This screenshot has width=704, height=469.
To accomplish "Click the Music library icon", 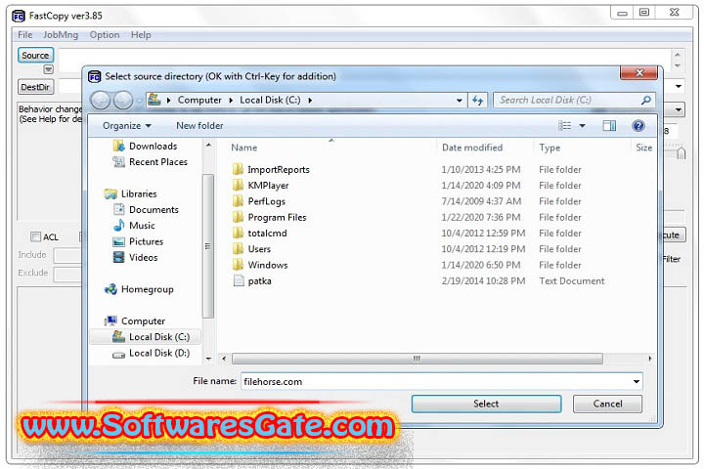I will [119, 226].
